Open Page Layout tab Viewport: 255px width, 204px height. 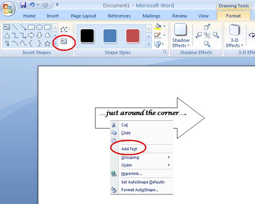tap(84, 16)
